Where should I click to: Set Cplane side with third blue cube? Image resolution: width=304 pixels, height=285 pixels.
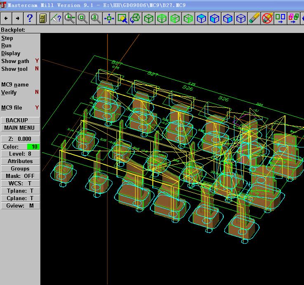coord(228,18)
